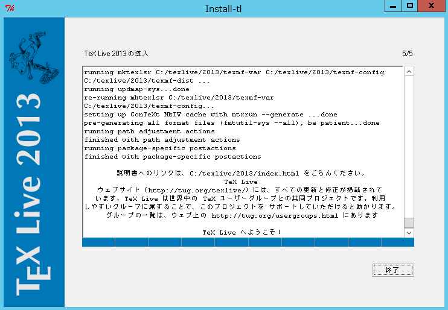Click the 5/5 step indicator
This screenshot has height=310, width=448.
pos(408,54)
